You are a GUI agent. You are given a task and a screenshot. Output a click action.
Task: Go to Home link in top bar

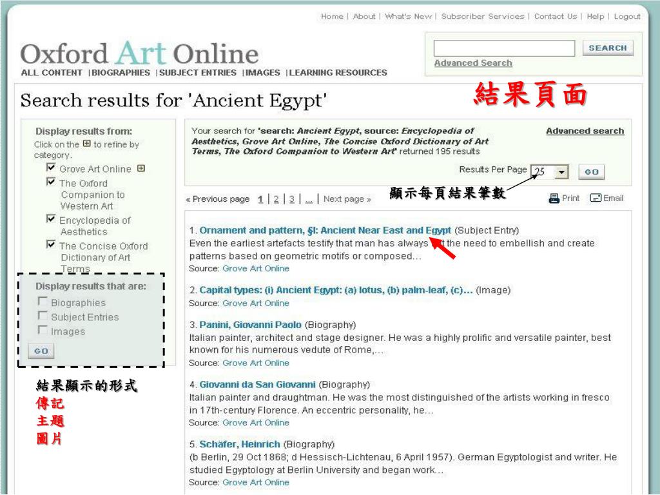tap(332, 16)
